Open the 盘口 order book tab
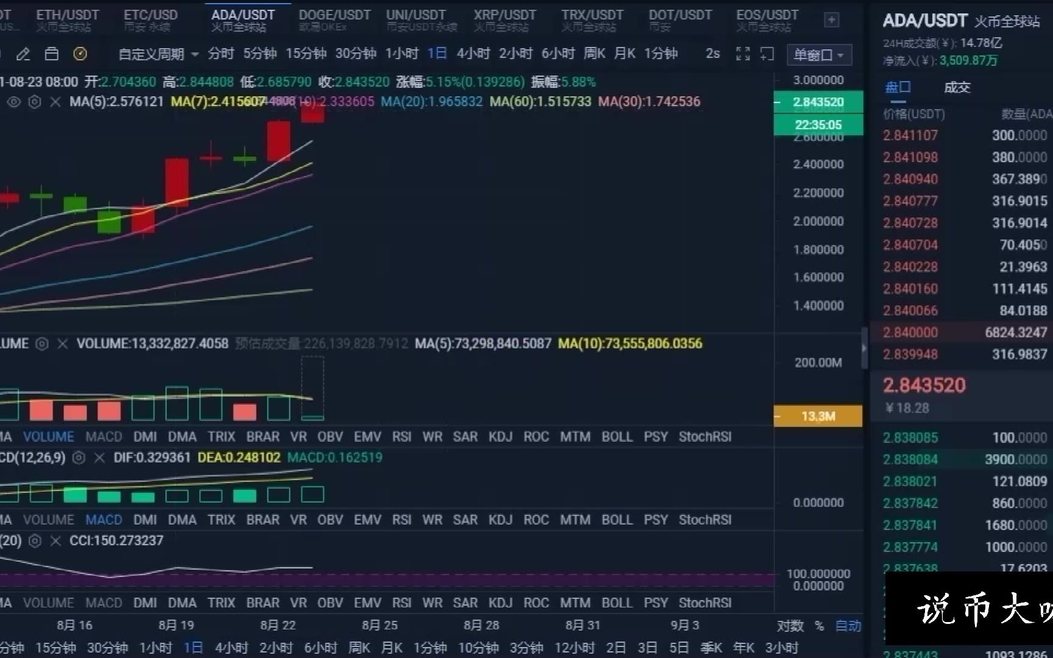Viewport: 1053px width, 658px height. (898, 88)
